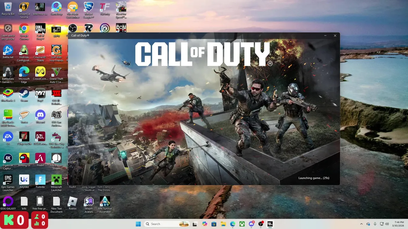Image resolution: width=408 pixels, height=229 pixels.
Task: Open Google Chrome desktop shortcut
Action: coord(24,32)
